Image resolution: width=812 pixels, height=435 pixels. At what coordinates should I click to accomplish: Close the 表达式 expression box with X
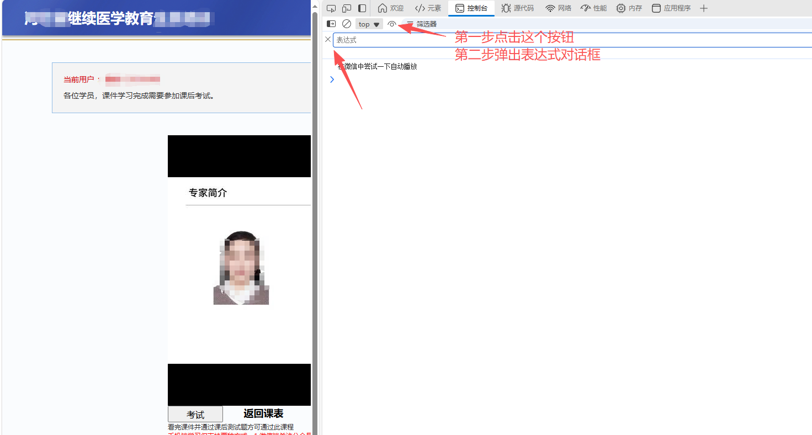click(328, 39)
